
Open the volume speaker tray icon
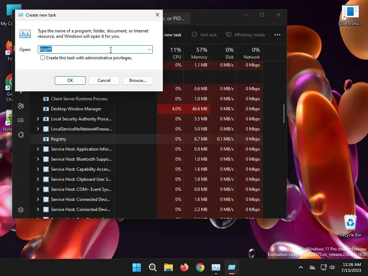[332, 267]
